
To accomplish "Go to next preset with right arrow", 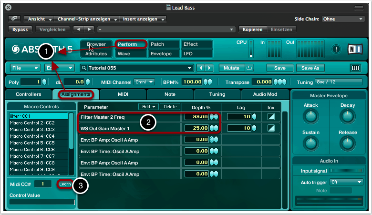I will pos(209,68).
